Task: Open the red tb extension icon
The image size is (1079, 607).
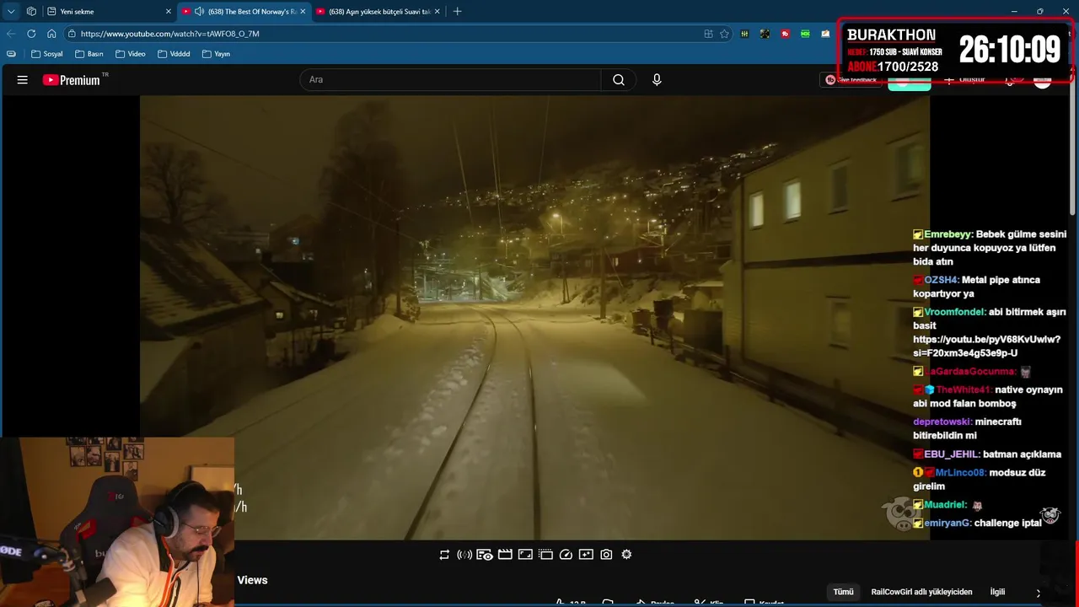Action: click(785, 34)
